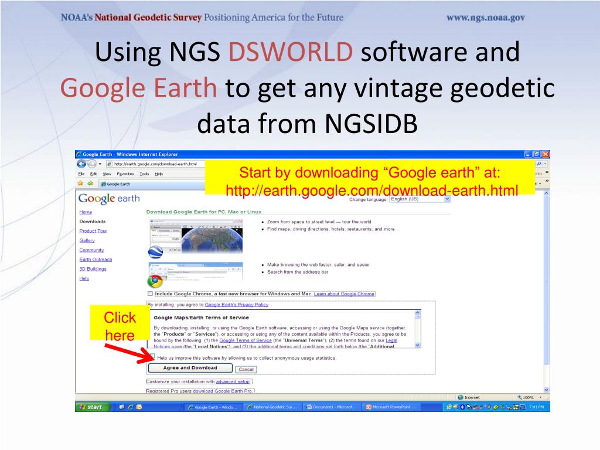Open the Tools menu
600x450 pixels.
144,173
